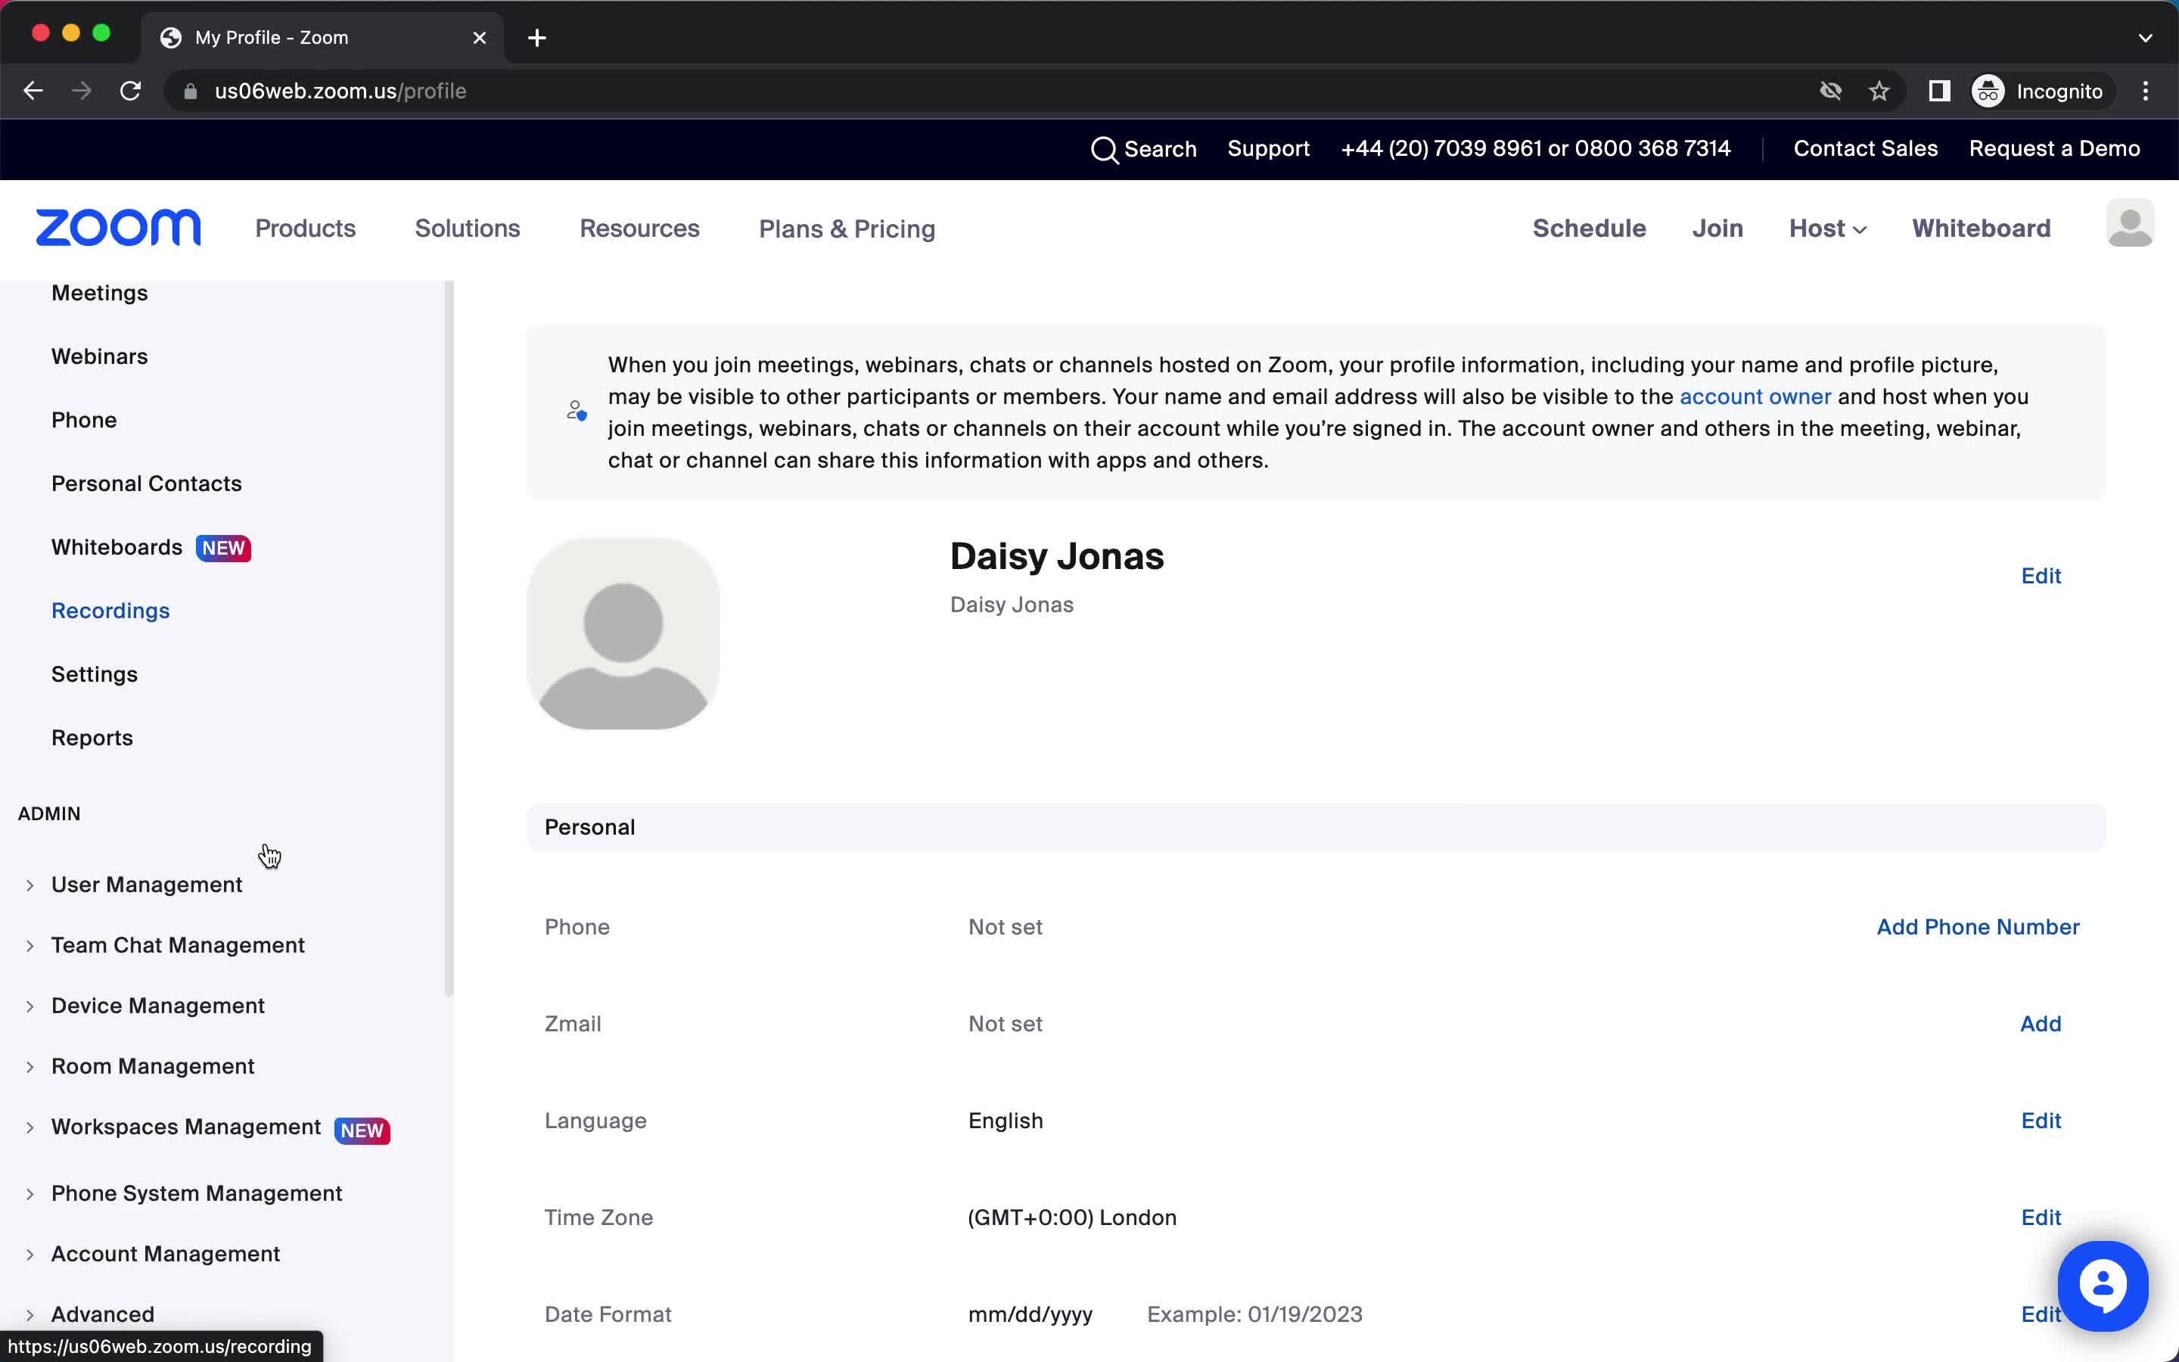Open Webinars in the sidebar
This screenshot has height=1362, width=2179.
click(99, 356)
